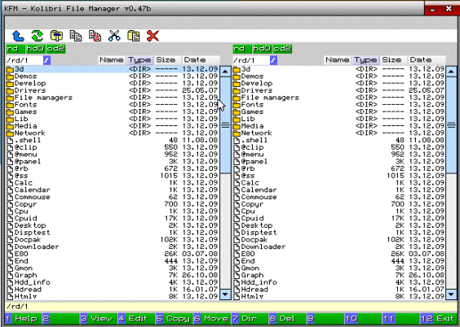
Task: Click the 1 Help function key
Action: [22, 319]
